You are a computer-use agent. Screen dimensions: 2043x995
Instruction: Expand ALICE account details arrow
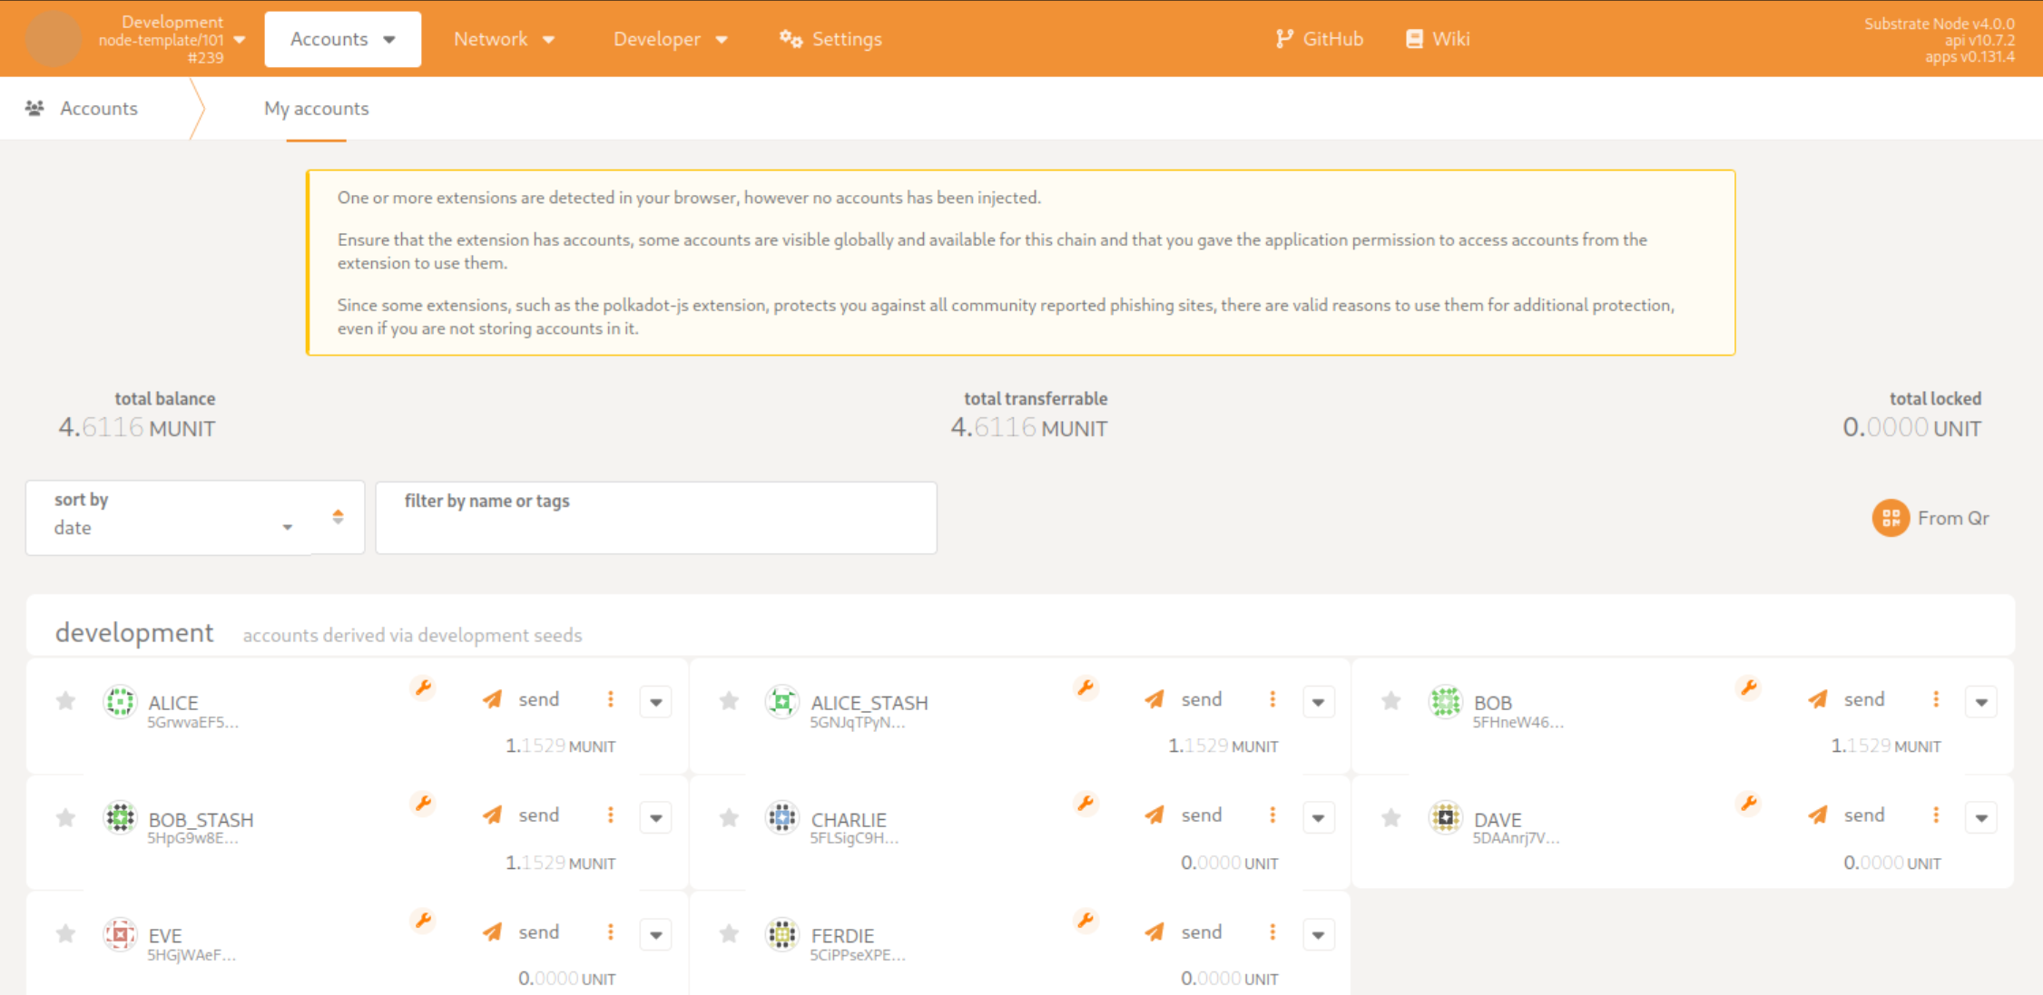[655, 702]
